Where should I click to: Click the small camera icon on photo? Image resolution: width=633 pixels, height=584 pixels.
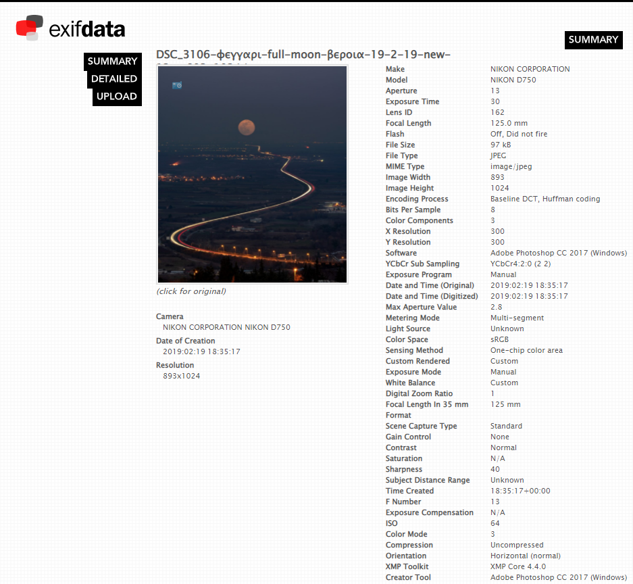click(177, 85)
